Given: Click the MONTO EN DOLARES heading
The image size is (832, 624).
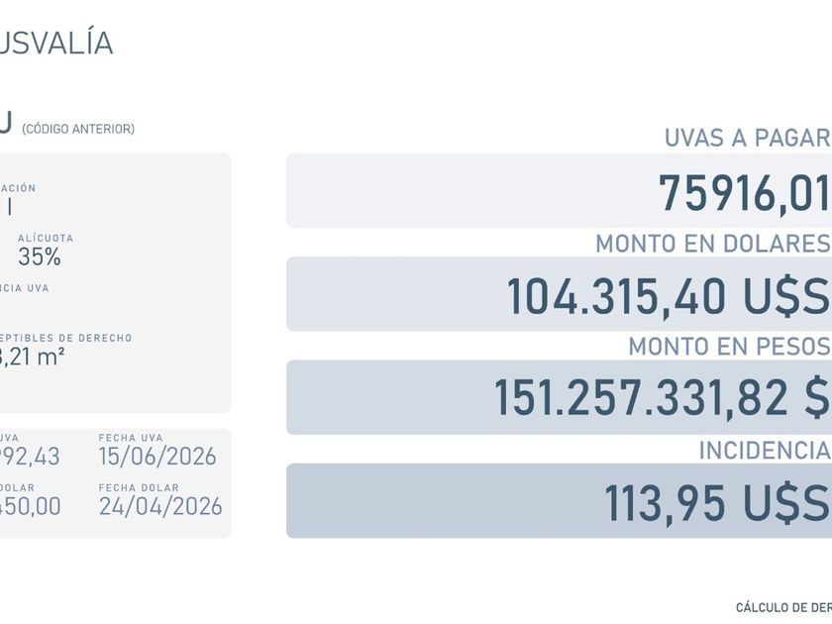Looking at the screenshot, I should [713, 244].
